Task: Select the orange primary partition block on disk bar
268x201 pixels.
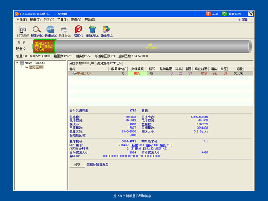Action: (x=44, y=46)
